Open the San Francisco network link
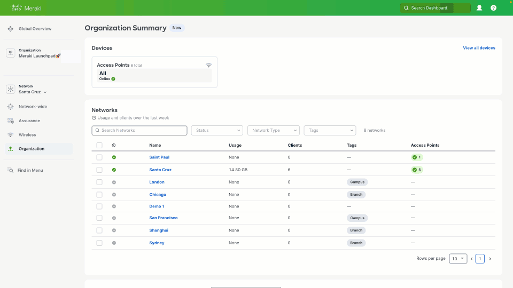 pos(164,218)
